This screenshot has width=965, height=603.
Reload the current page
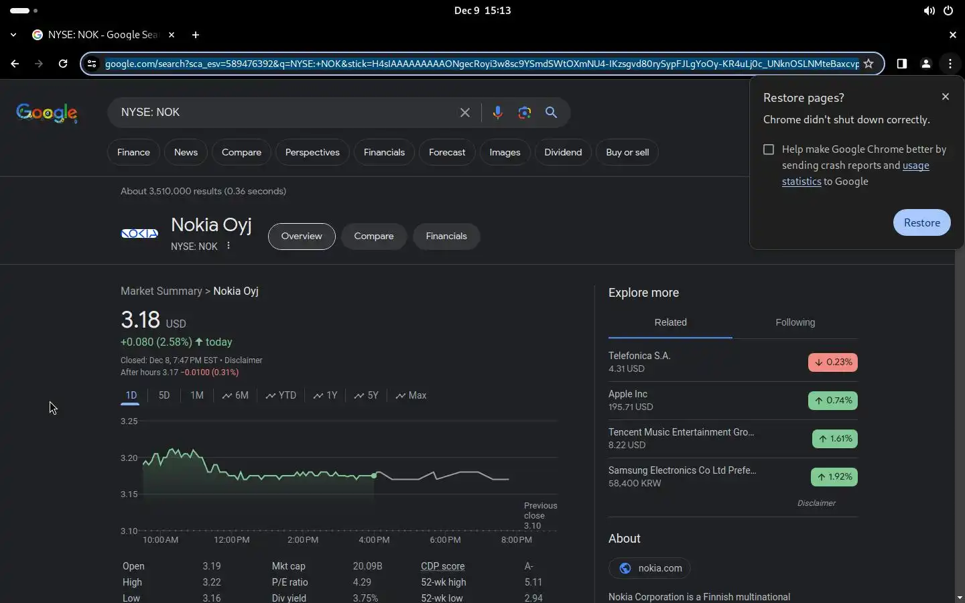(63, 64)
